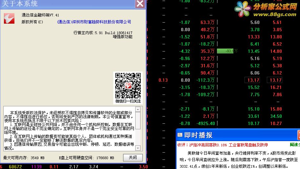Click the E盘上可用硬盘空间 176680 MB text
The height and width of the screenshot is (169, 300).
(86, 158)
